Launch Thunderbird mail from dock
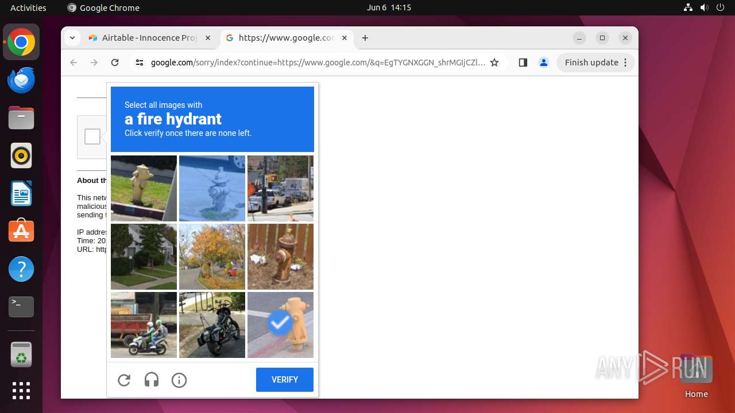This screenshot has width=735, height=413. (x=21, y=80)
